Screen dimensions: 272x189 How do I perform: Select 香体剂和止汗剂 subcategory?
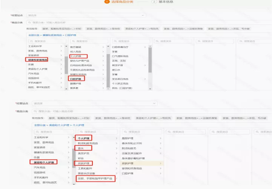(132, 144)
